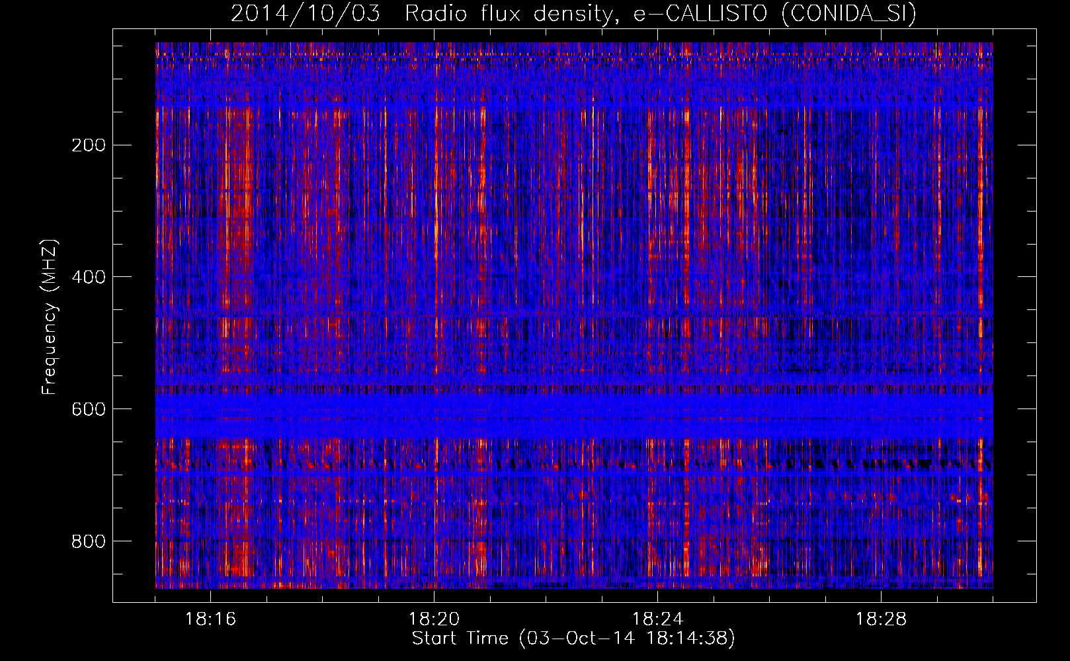Click the 600 frequency tick label

click(88, 409)
